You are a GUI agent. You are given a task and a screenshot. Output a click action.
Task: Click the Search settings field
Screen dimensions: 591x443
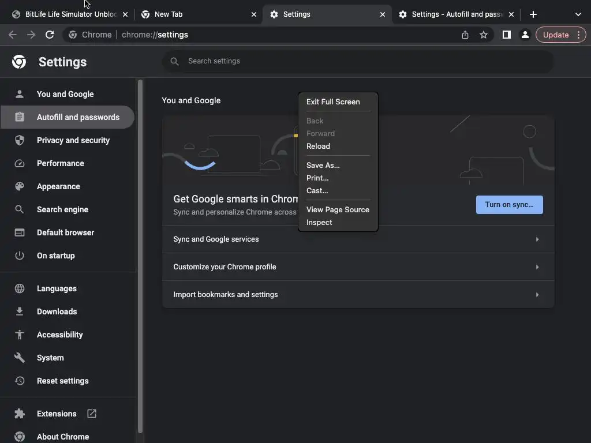pyautogui.click(x=358, y=61)
